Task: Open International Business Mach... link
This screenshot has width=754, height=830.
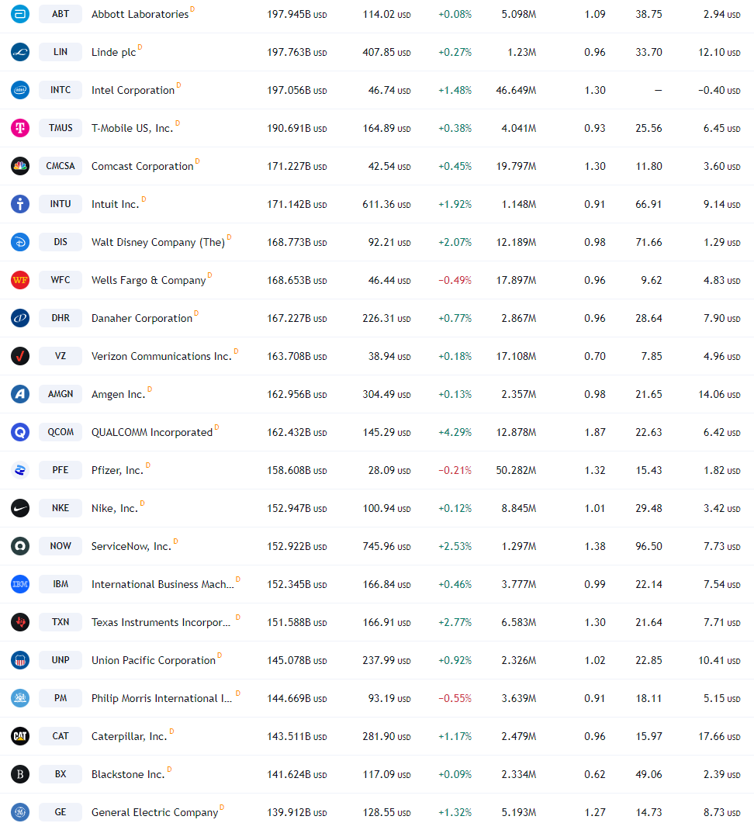Action: tap(163, 584)
